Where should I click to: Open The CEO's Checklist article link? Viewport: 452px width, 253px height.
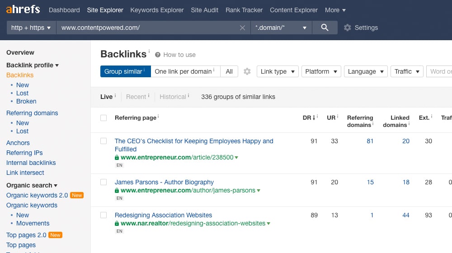pyautogui.click(x=194, y=145)
